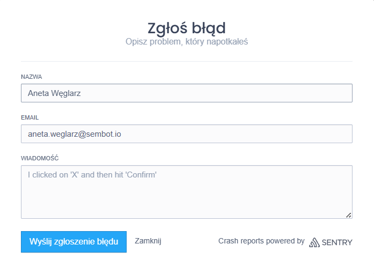Open the SENTRY wordmark link

coord(337,242)
